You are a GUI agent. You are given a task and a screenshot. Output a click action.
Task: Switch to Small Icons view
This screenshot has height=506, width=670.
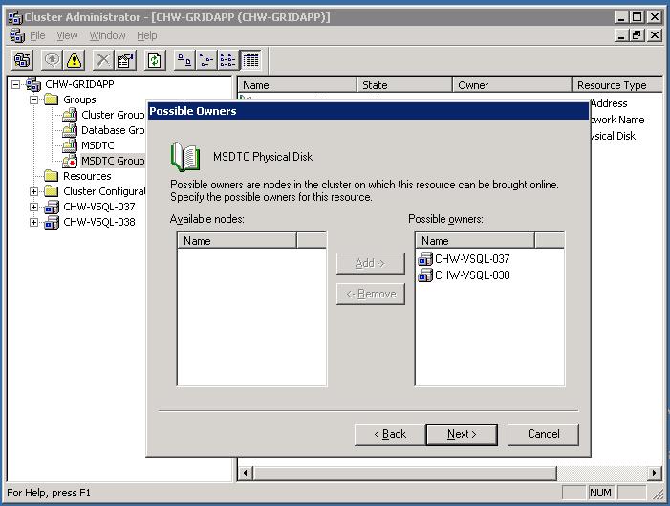coord(206,59)
